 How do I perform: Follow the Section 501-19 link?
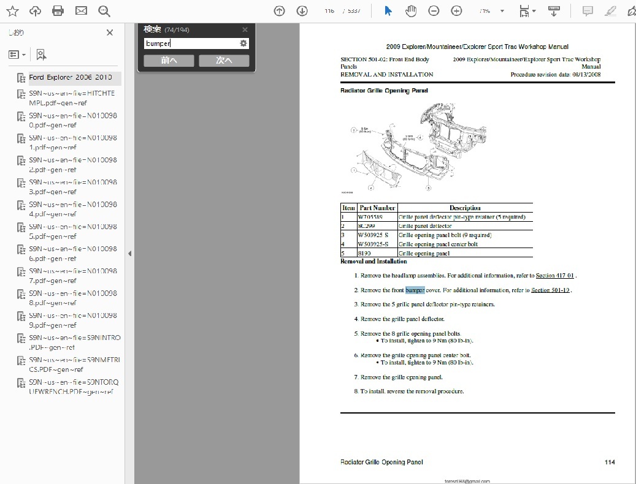point(550,290)
